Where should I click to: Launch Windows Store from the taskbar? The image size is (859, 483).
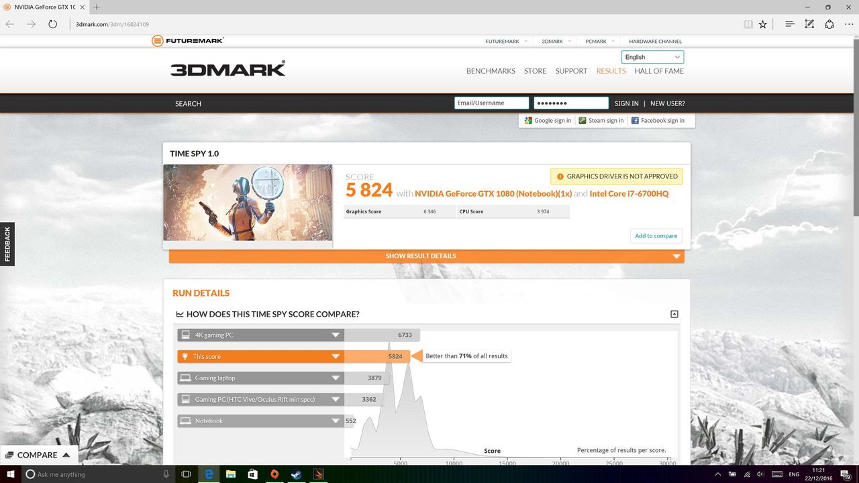[x=252, y=474]
